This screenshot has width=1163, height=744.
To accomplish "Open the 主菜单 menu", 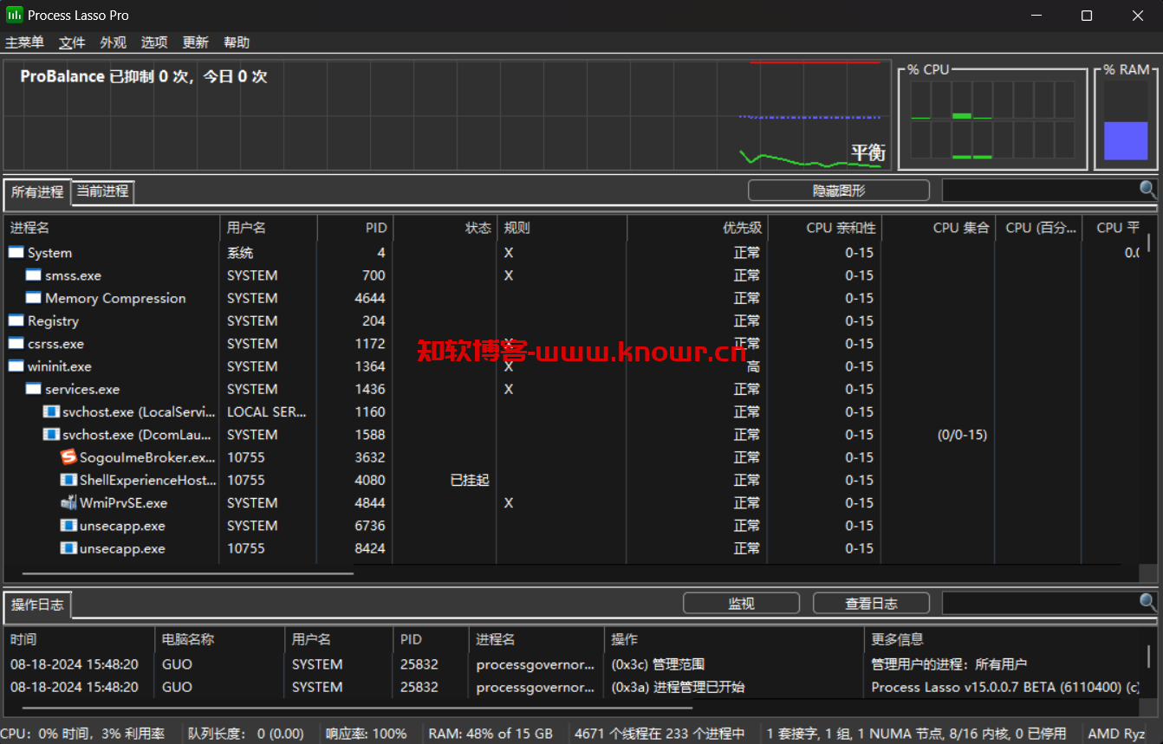I will click(24, 42).
